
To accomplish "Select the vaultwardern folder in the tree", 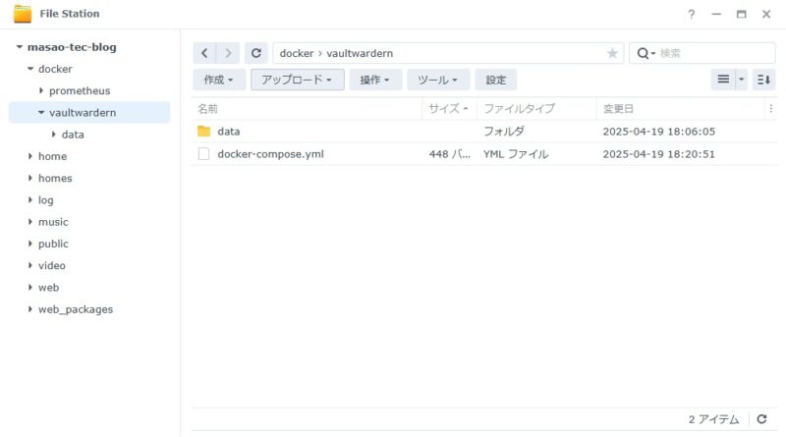I will (83, 113).
